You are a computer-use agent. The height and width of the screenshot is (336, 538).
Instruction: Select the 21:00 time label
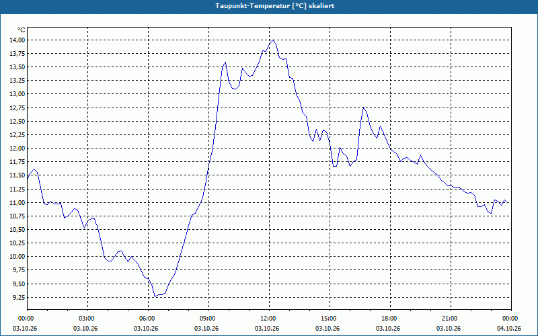(x=449, y=319)
